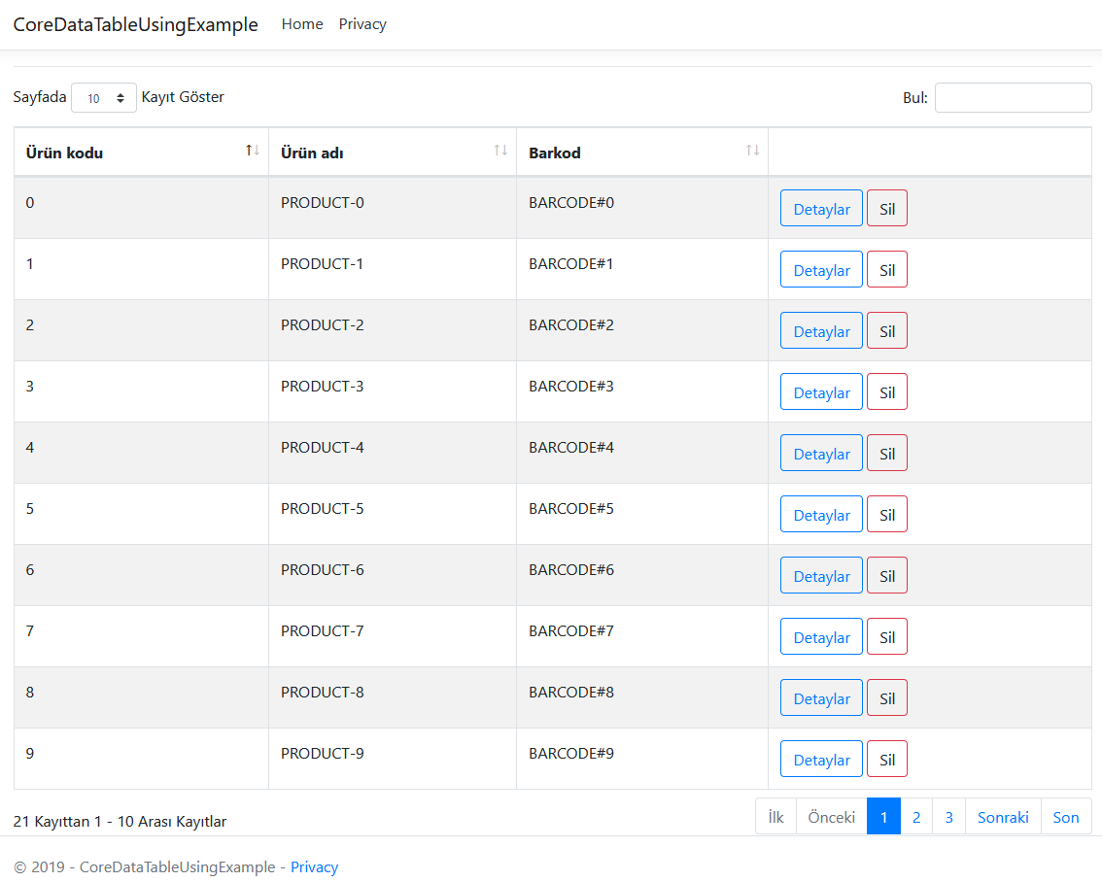
Task: Click Sonraki to view the next page
Action: pyautogui.click(x=1002, y=816)
